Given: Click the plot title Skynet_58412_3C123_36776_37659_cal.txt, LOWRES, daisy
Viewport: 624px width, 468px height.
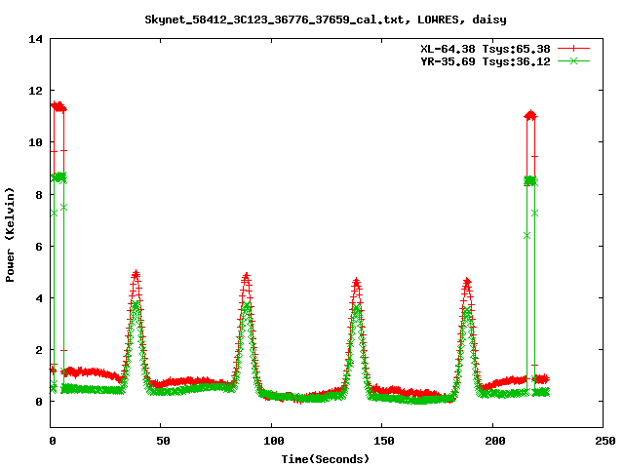Looking at the screenshot, I should click(326, 19).
